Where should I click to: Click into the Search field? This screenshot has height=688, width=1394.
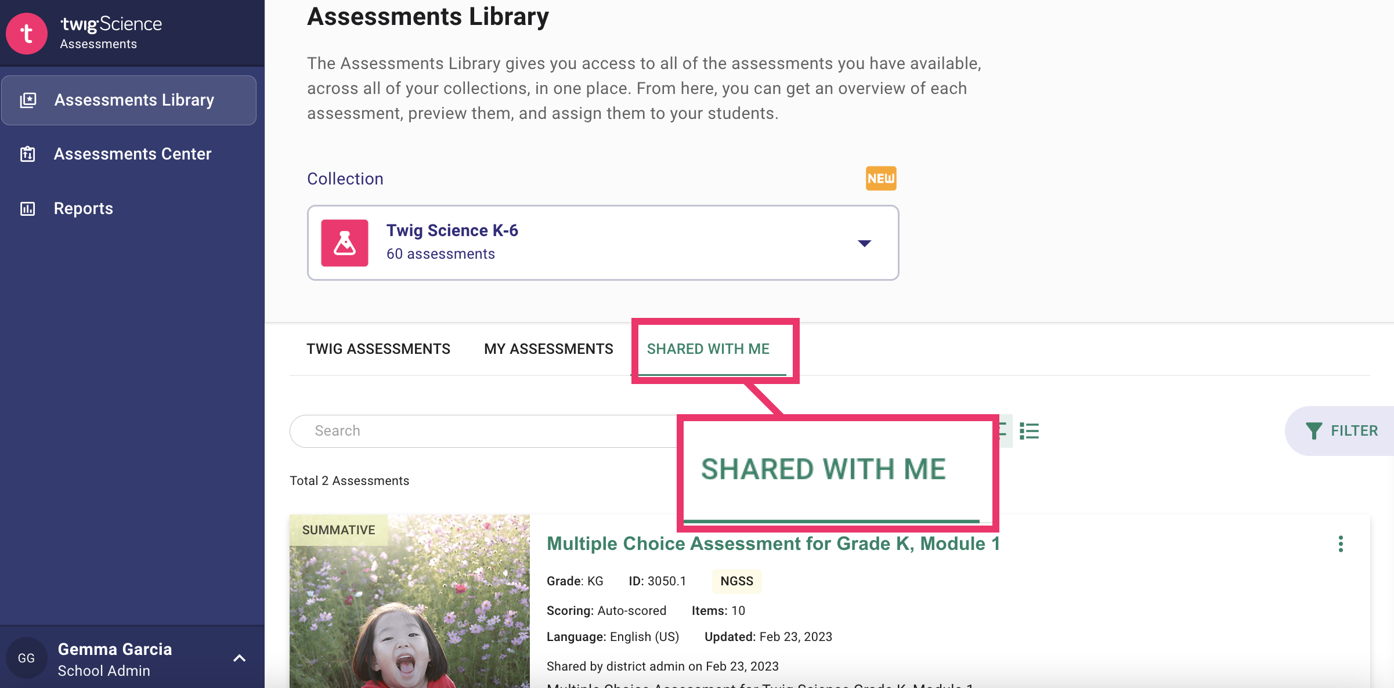483,431
